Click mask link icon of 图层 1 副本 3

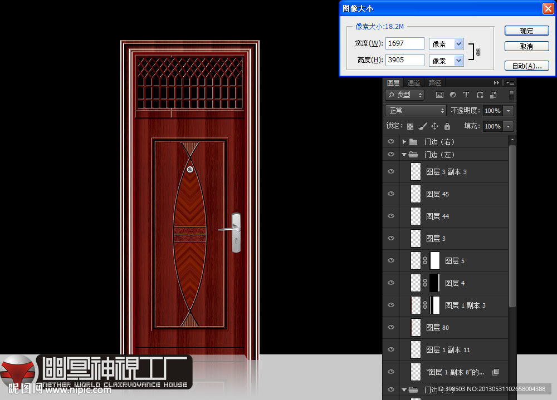(425, 305)
